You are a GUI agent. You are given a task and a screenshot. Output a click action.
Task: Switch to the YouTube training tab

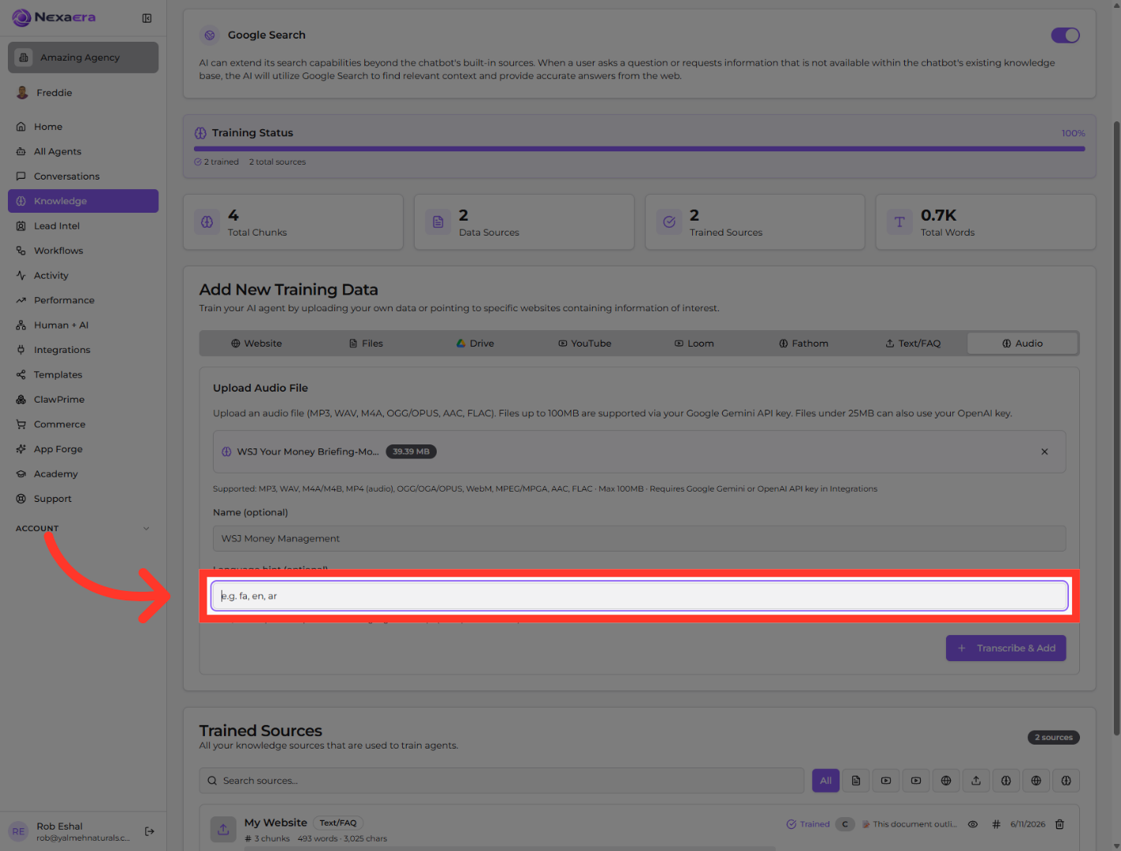(x=585, y=344)
